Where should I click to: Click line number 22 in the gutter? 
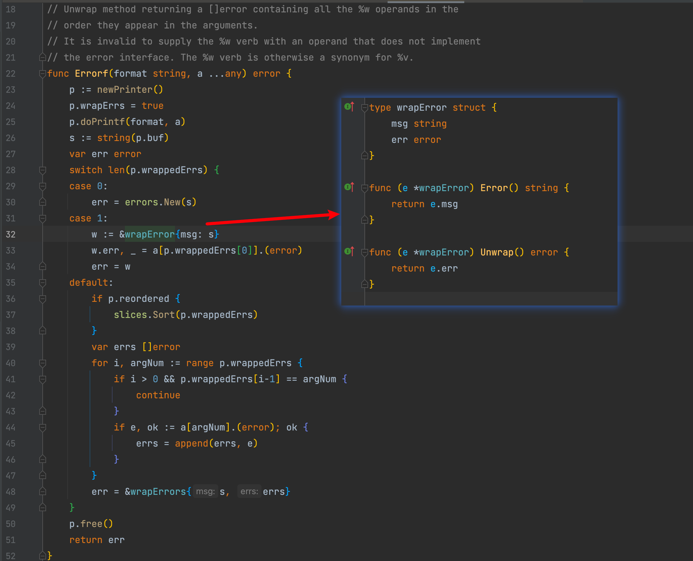11,74
